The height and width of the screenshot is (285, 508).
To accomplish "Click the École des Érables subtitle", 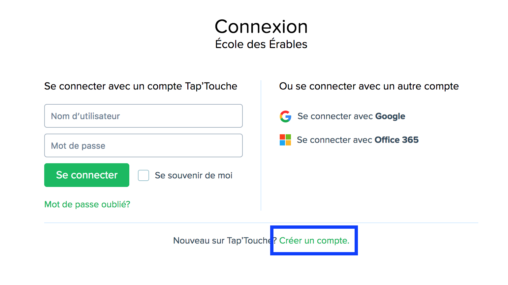I will 261,44.
